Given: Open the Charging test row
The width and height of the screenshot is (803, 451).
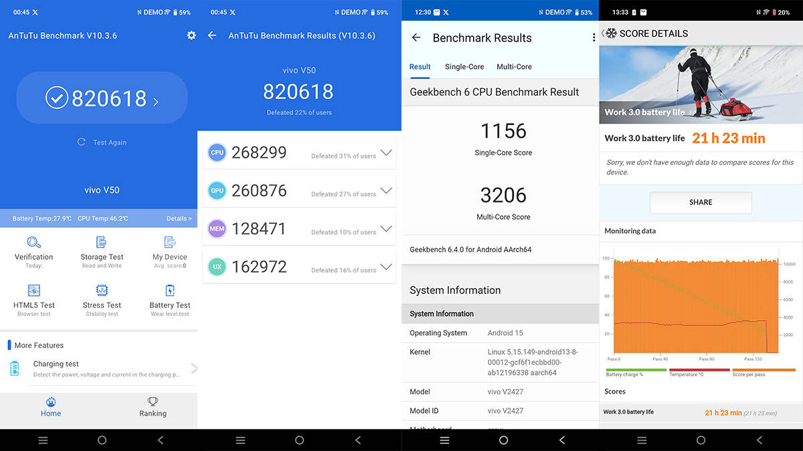Looking at the screenshot, I should (99, 369).
